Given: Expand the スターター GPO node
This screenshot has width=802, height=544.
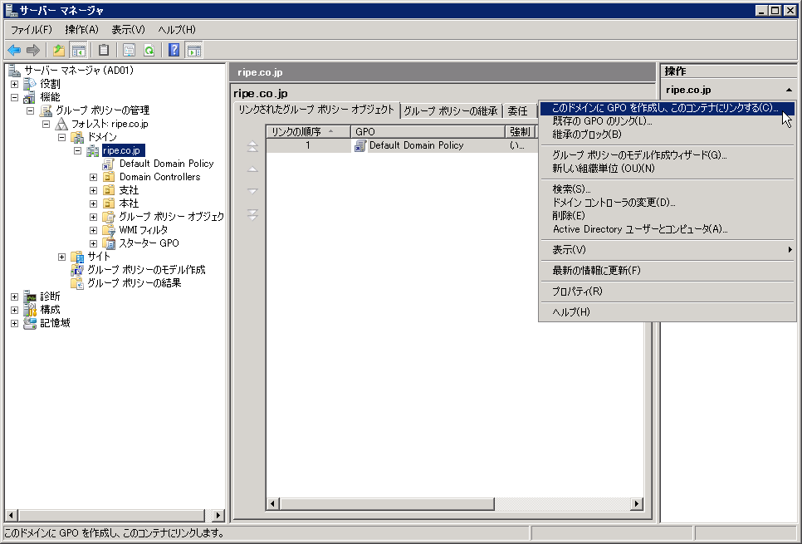Looking at the screenshot, I should click(x=93, y=243).
